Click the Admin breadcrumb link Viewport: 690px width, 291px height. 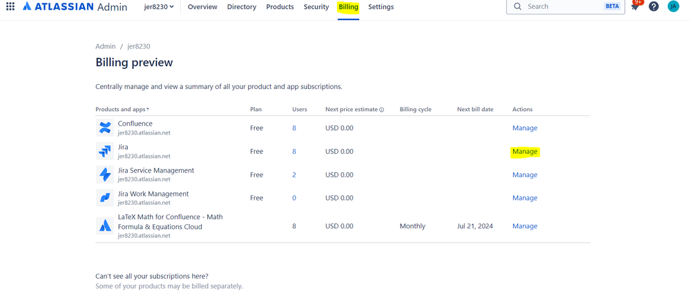click(106, 46)
